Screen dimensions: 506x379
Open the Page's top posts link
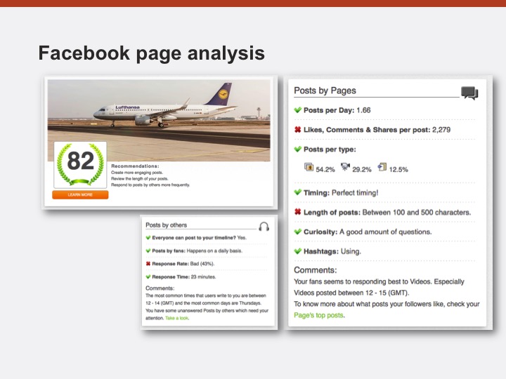(x=319, y=315)
